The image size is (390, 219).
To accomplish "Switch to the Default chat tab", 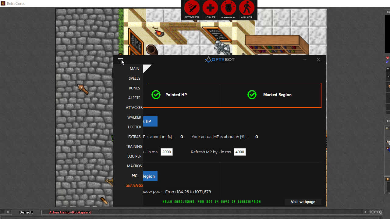I will 26,212.
